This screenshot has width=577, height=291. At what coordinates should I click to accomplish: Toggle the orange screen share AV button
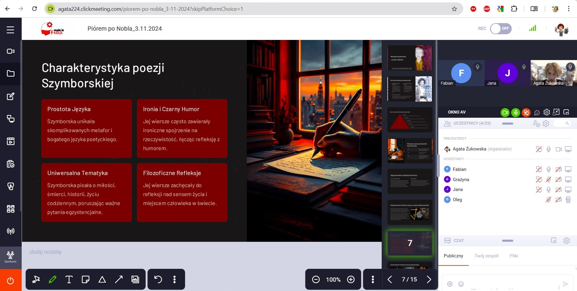coord(526,113)
